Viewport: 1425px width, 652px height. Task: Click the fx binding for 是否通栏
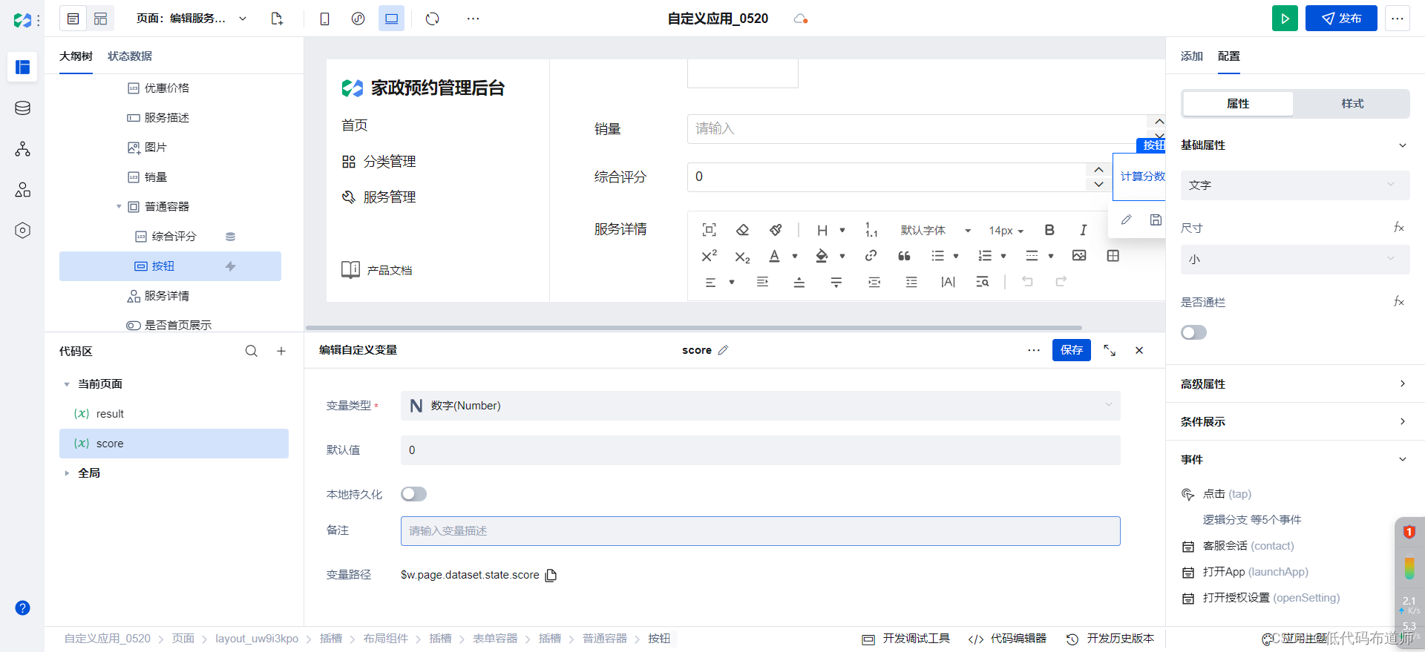coord(1398,301)
